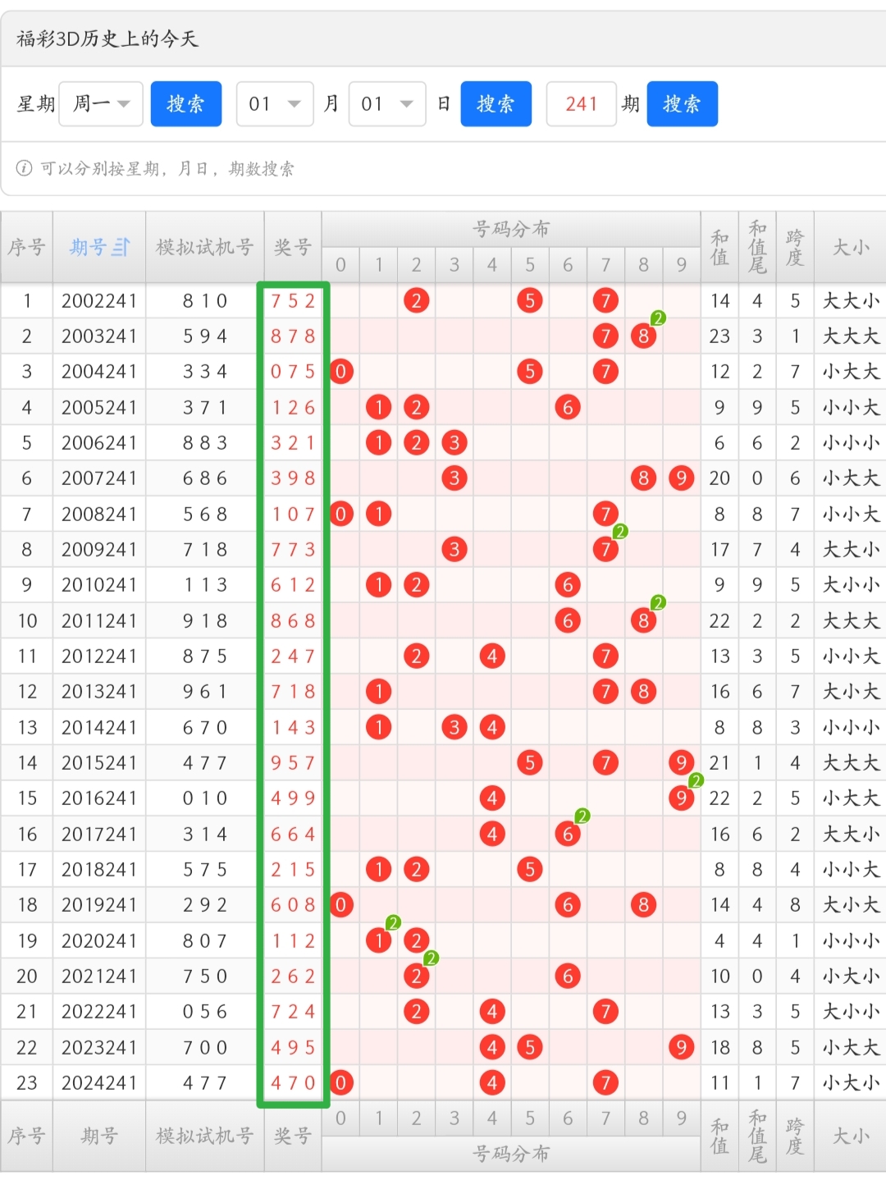The image size is (886, 1180).
Task: Click the 搜索 button after 日
Action: [496, 104]
